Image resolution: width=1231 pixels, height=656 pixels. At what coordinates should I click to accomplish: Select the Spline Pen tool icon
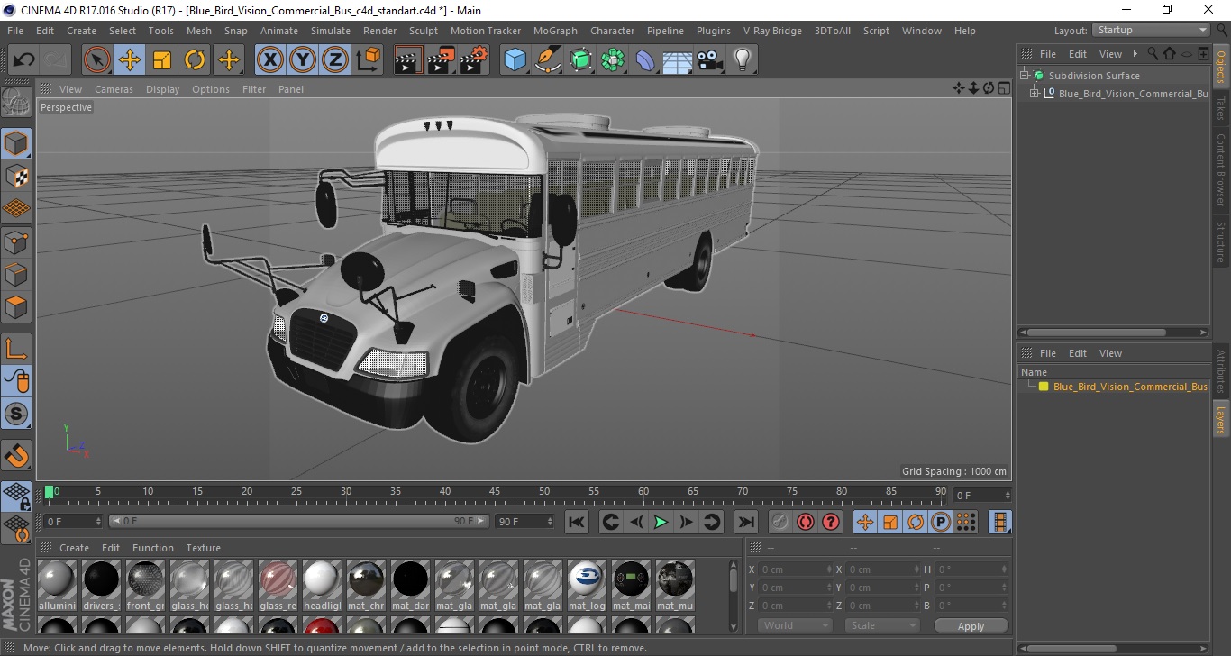click(548, 60)
